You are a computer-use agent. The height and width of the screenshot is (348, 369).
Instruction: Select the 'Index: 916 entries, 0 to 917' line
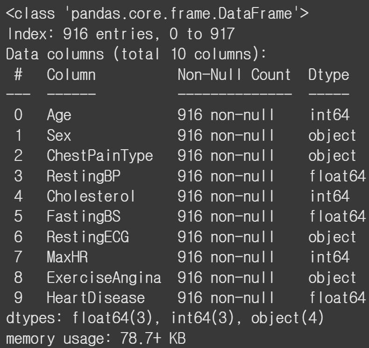121,34
